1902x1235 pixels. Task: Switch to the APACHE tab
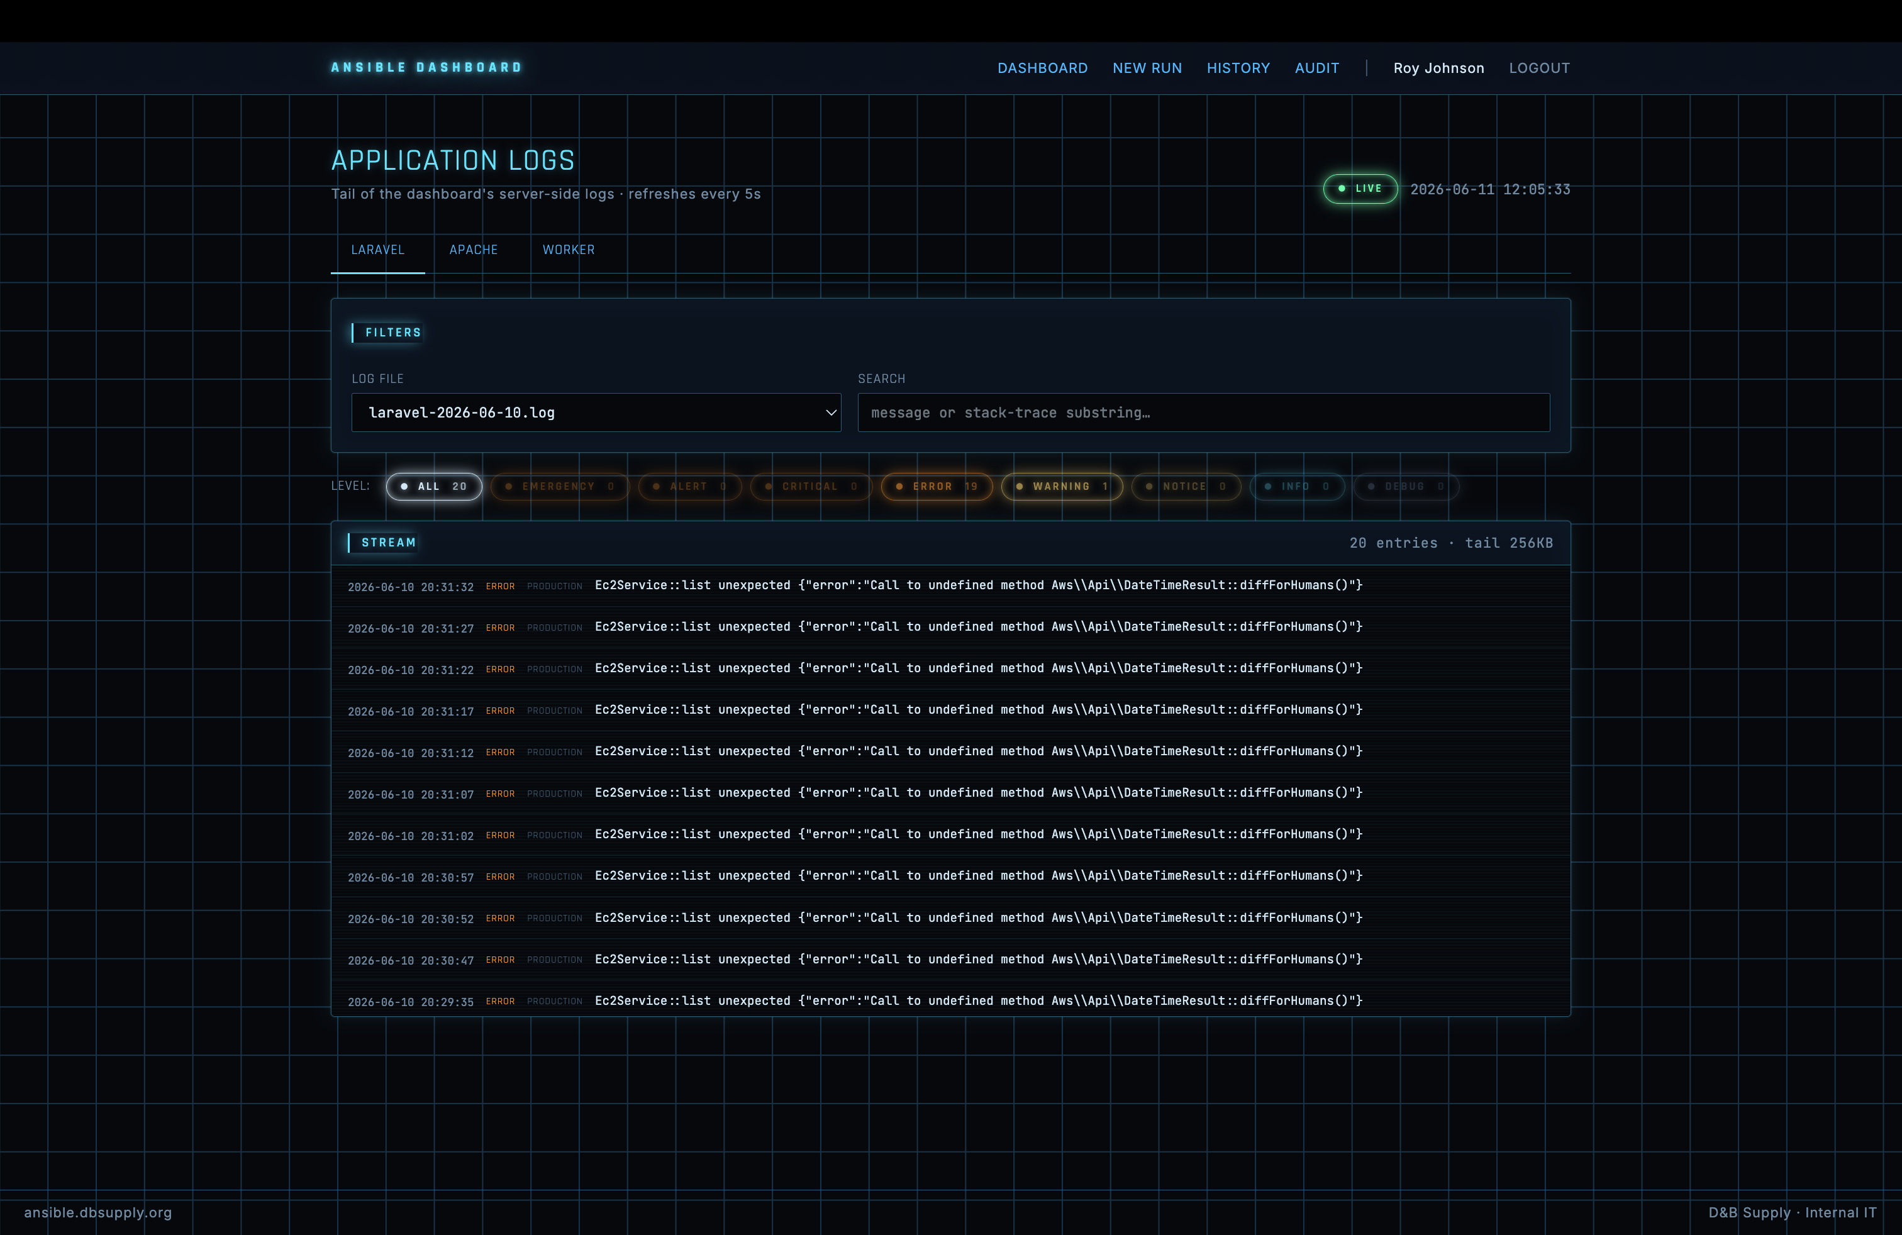(473, 250)
